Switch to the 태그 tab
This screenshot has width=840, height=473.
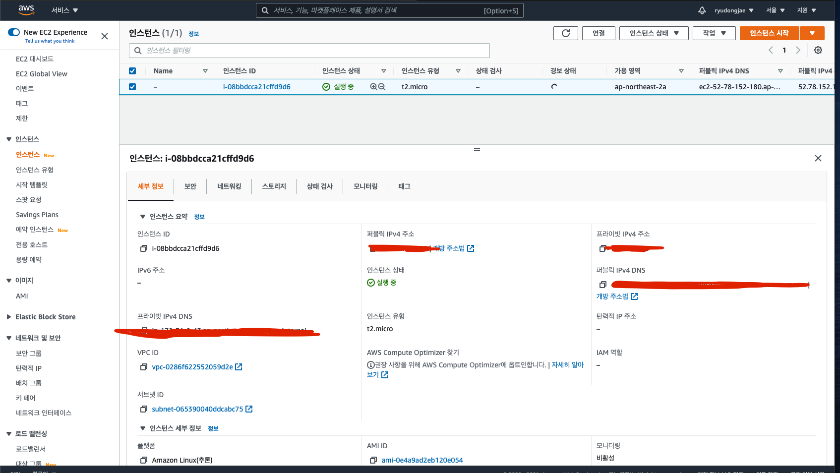[405, 186]
